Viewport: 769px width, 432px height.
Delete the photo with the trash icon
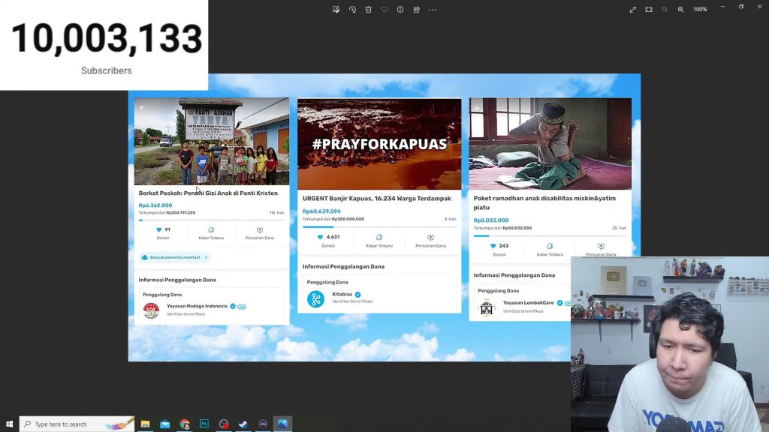click(368, 10)
